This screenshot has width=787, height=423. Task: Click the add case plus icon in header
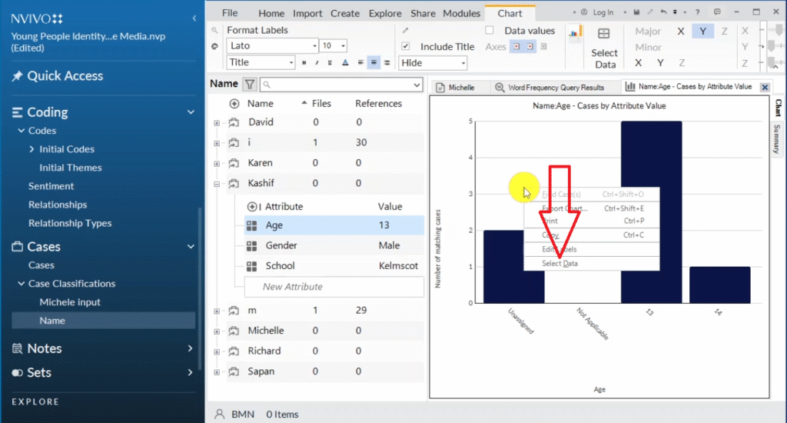(x=234, y=104)
